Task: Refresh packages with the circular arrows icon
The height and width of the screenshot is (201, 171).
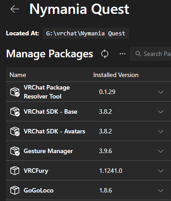Action: tap(105, 54)
